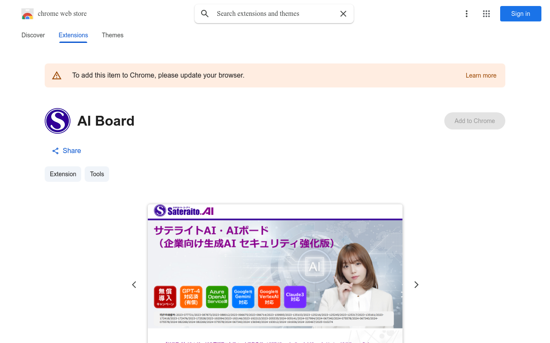This screenshot has width=550, height=343.
Task: Click the Sateraito AI promo screenshot
Action: [x=275, y=274]
